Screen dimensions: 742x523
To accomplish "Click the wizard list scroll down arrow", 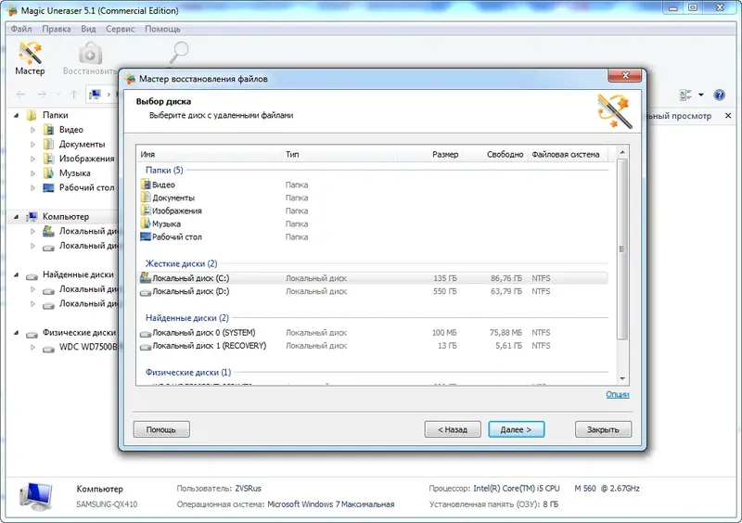I will click(622, 378).
